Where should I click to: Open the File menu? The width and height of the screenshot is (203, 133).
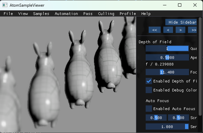pos(8,14)
